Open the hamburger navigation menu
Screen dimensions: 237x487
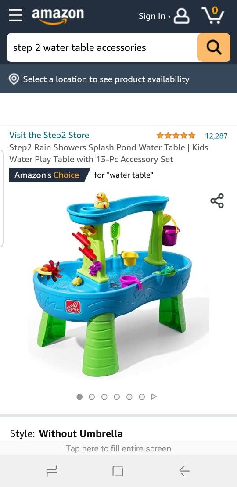coord(15,15)
